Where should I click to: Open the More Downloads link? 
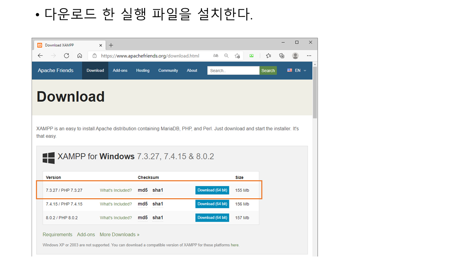pyautogui.click(x=119, y=235)
